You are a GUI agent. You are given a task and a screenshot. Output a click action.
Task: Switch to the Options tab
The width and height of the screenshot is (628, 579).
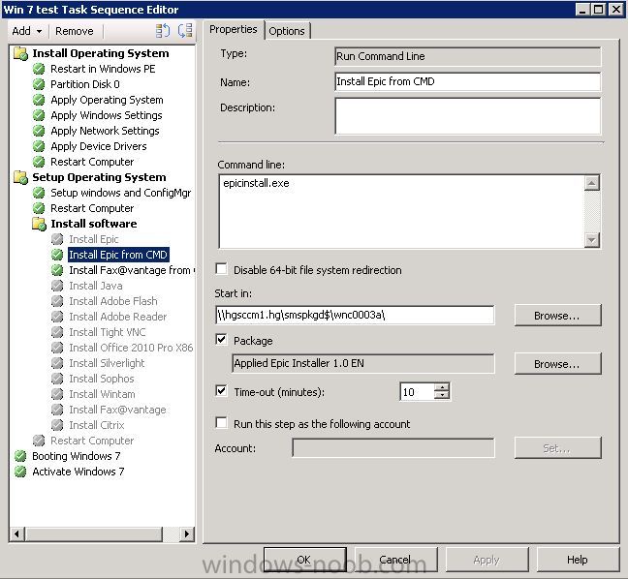pyautogui.click(x=287, y=31)
